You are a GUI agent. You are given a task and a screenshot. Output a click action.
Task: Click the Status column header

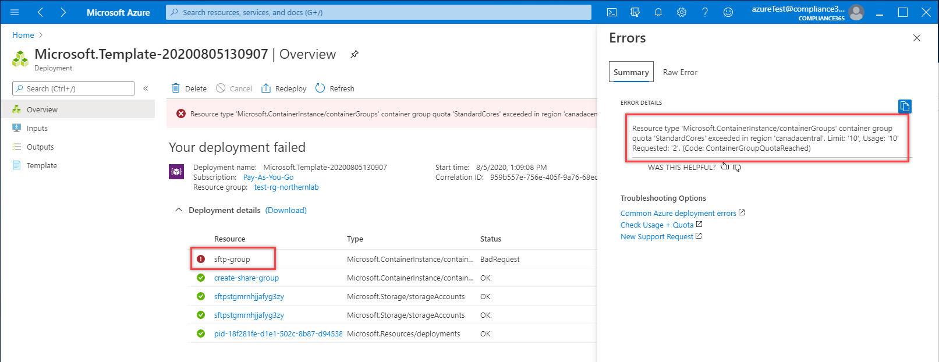[x=491, y=239]
